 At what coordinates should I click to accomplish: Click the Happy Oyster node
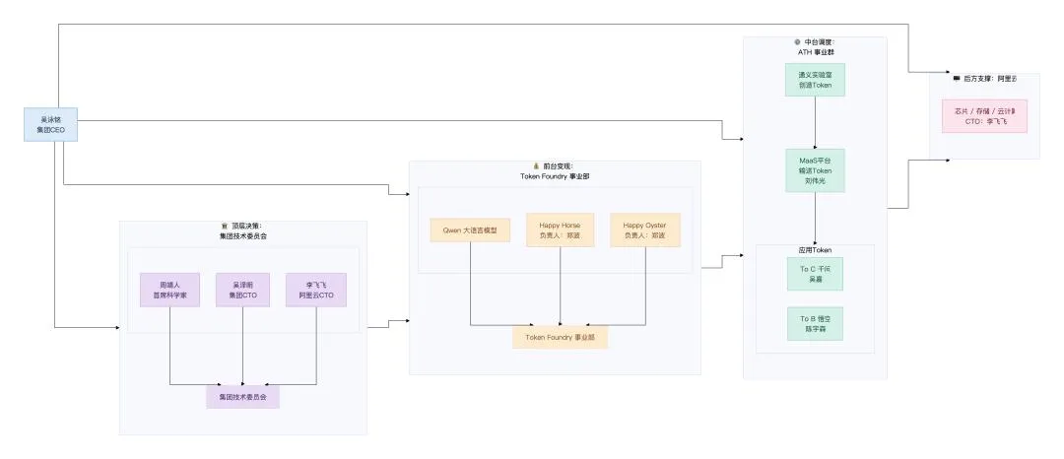point(645,229)
